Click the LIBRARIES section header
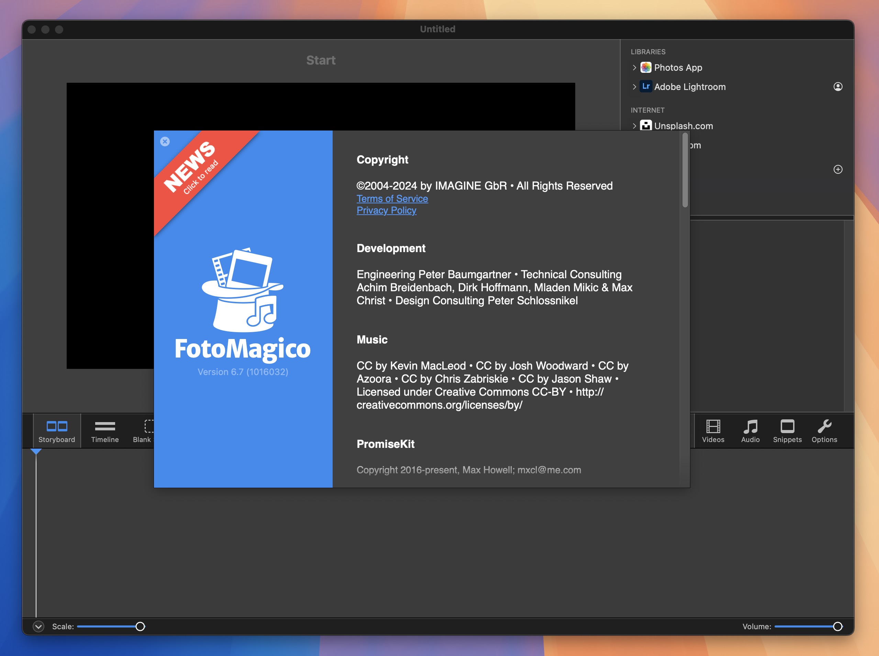This screenshot has width=879, height=656. point(648,52)
